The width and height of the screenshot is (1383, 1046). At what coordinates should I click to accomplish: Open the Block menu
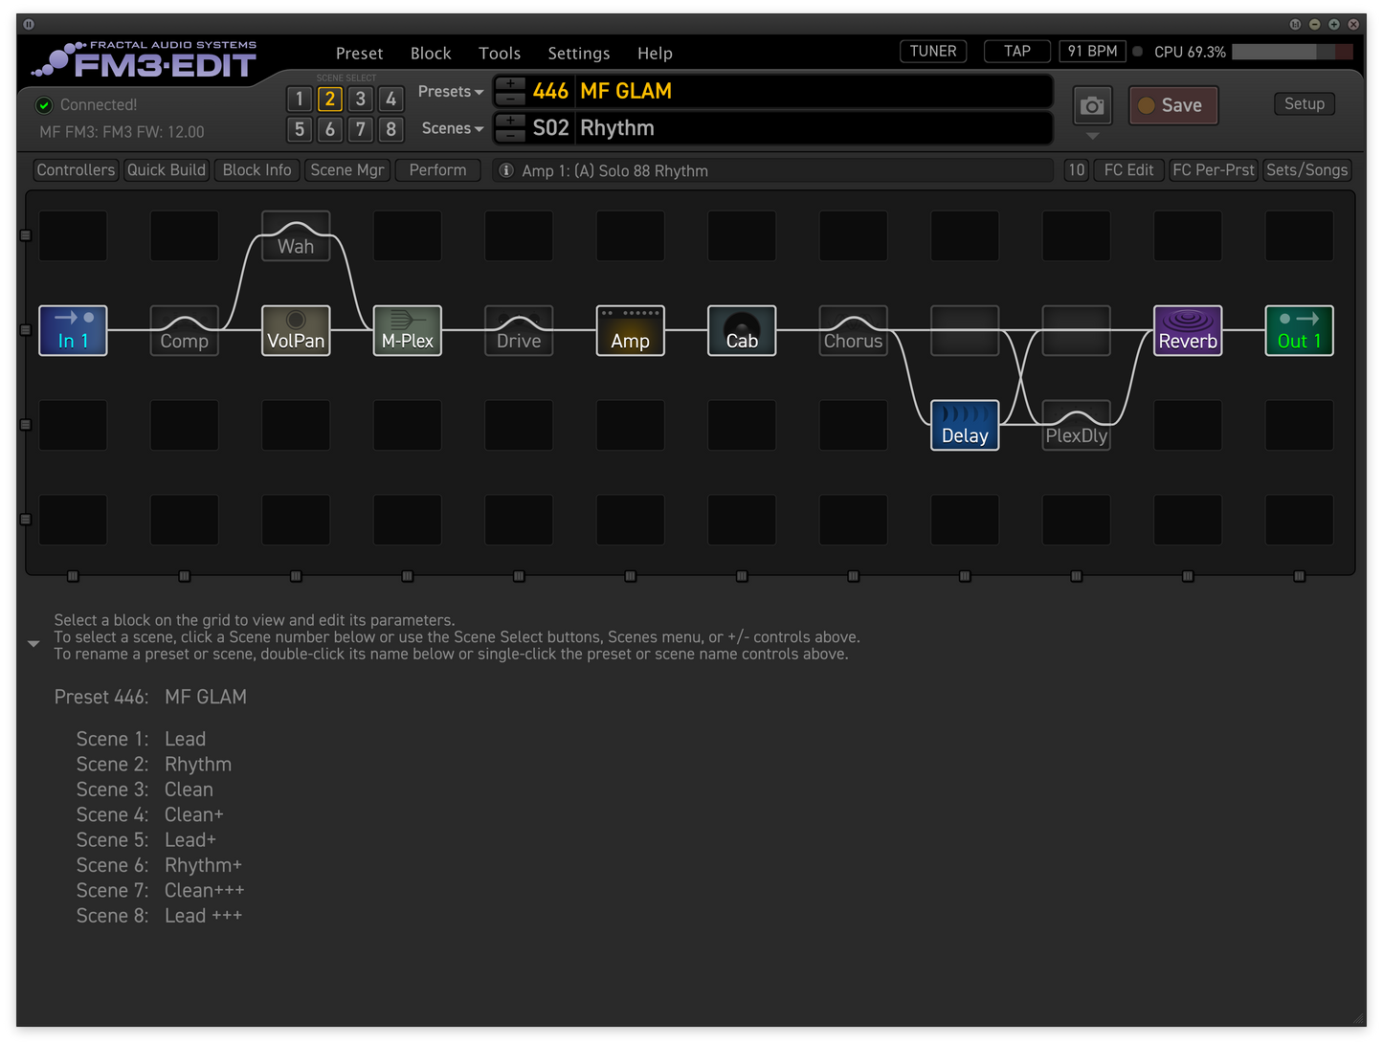[431, 54]
